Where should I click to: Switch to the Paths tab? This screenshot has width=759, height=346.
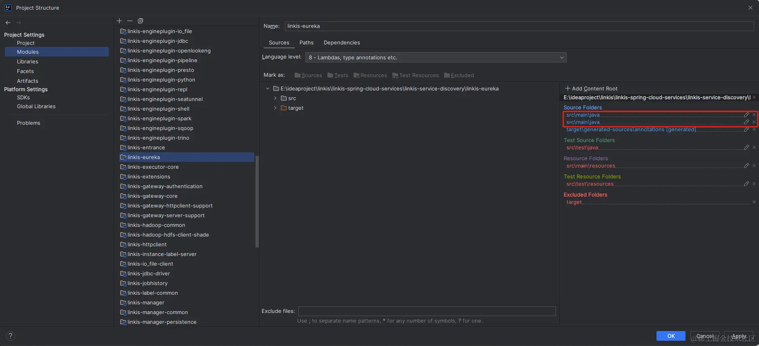click(x=306, y=42)
